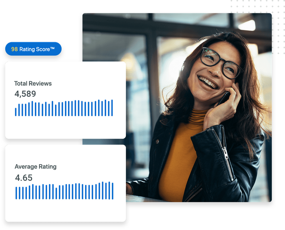This screenshot has width=285, height=230.
Task: Open the Total Reviews bar chart
Action: pyautogui.click(x=64, y=108)
